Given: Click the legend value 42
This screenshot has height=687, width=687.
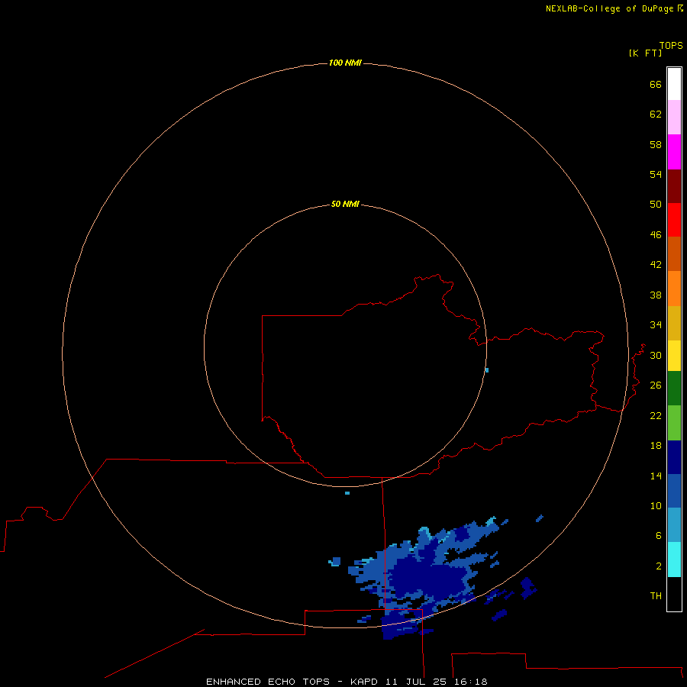Looking at the screenshot, I should click(x=656, y=264).
